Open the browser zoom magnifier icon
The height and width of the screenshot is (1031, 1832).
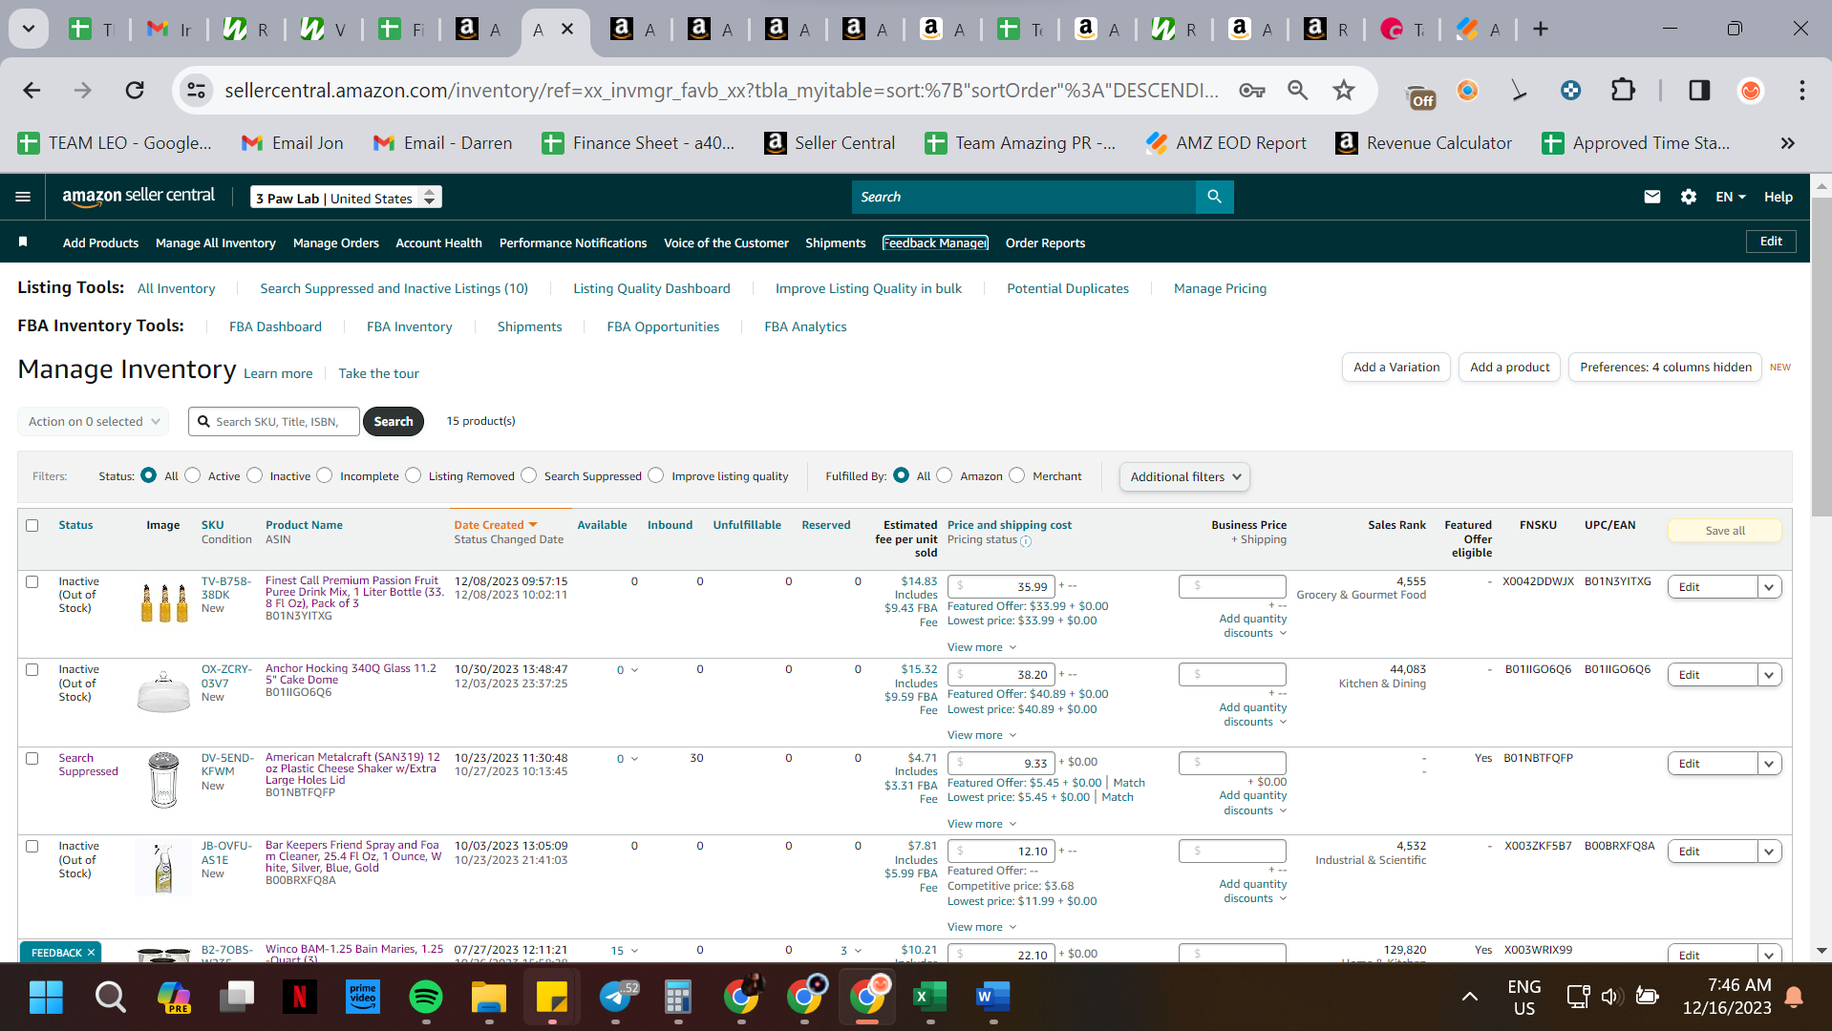coord(1297,91)
